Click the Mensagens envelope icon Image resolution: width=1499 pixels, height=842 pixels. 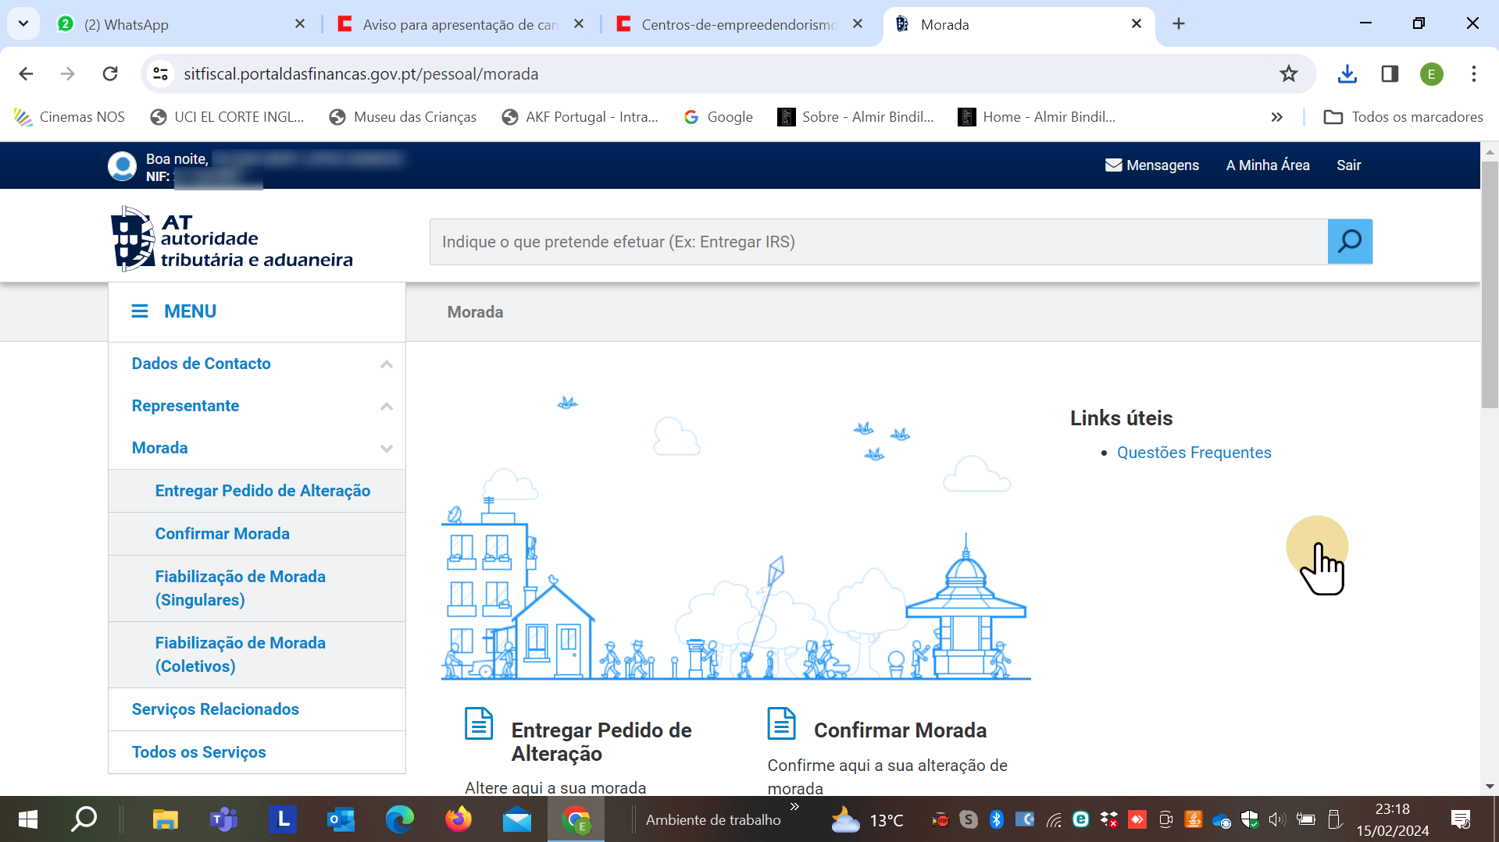click(1113, 165)
